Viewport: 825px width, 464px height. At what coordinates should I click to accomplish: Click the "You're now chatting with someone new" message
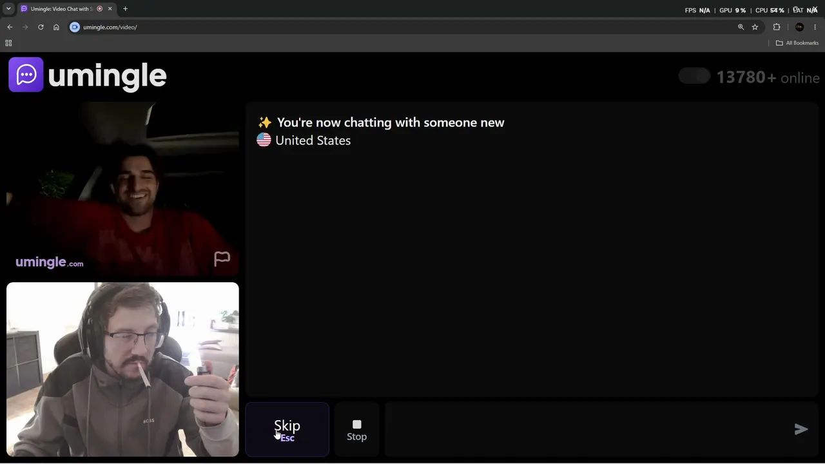391,122
